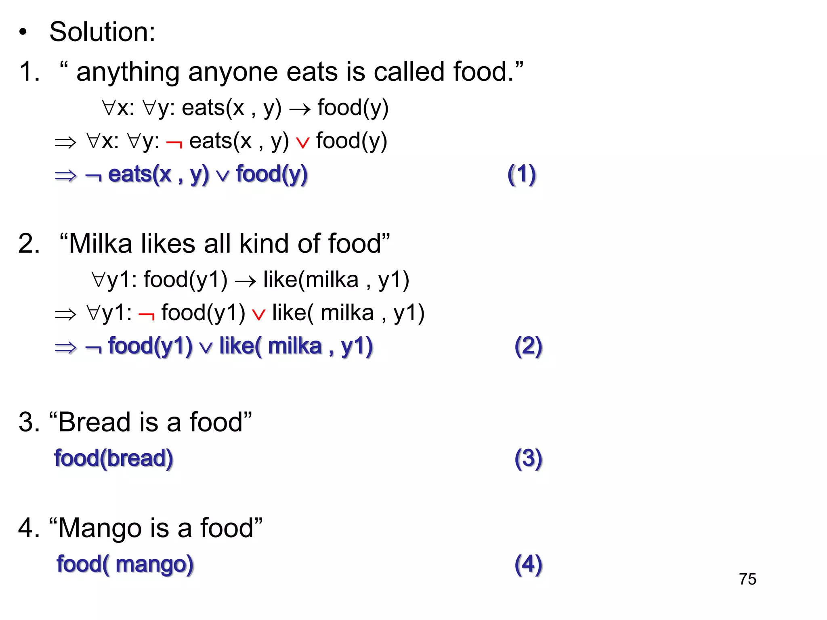This screenshot has width=827, height=620.
Task: Click blue clause ¬ eats(x , y) ∨ food(y)
Action: click(x=196, y=175)
